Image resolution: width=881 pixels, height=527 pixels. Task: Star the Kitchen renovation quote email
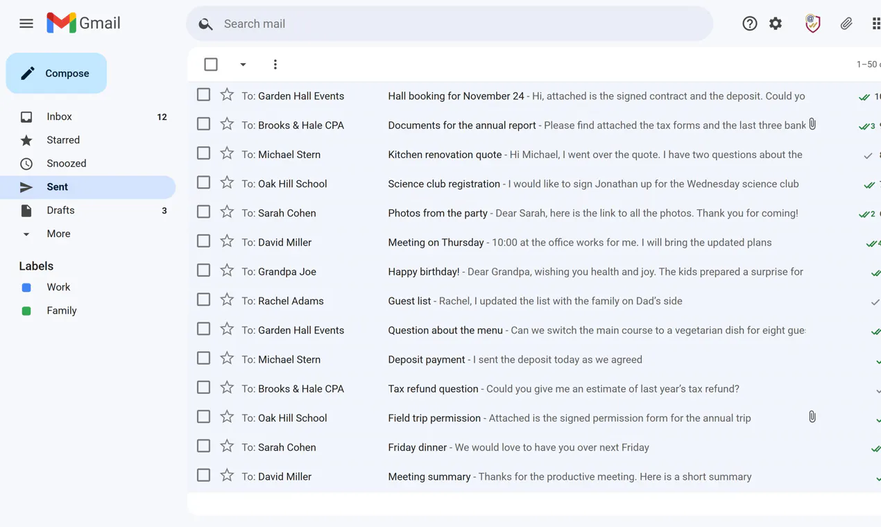coord(227,153)
